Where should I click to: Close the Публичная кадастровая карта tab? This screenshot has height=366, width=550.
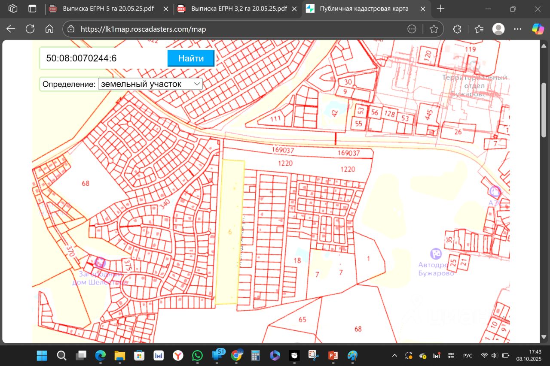pos(423,9)
